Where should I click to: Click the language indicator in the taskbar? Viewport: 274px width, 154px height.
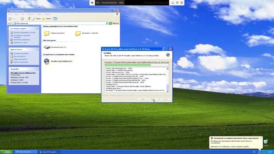(254, 152)
